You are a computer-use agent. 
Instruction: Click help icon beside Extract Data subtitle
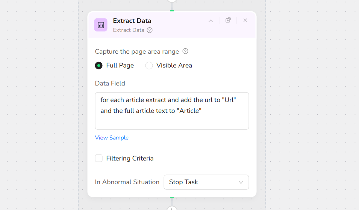pyautogui.click(x=150, y=30)
